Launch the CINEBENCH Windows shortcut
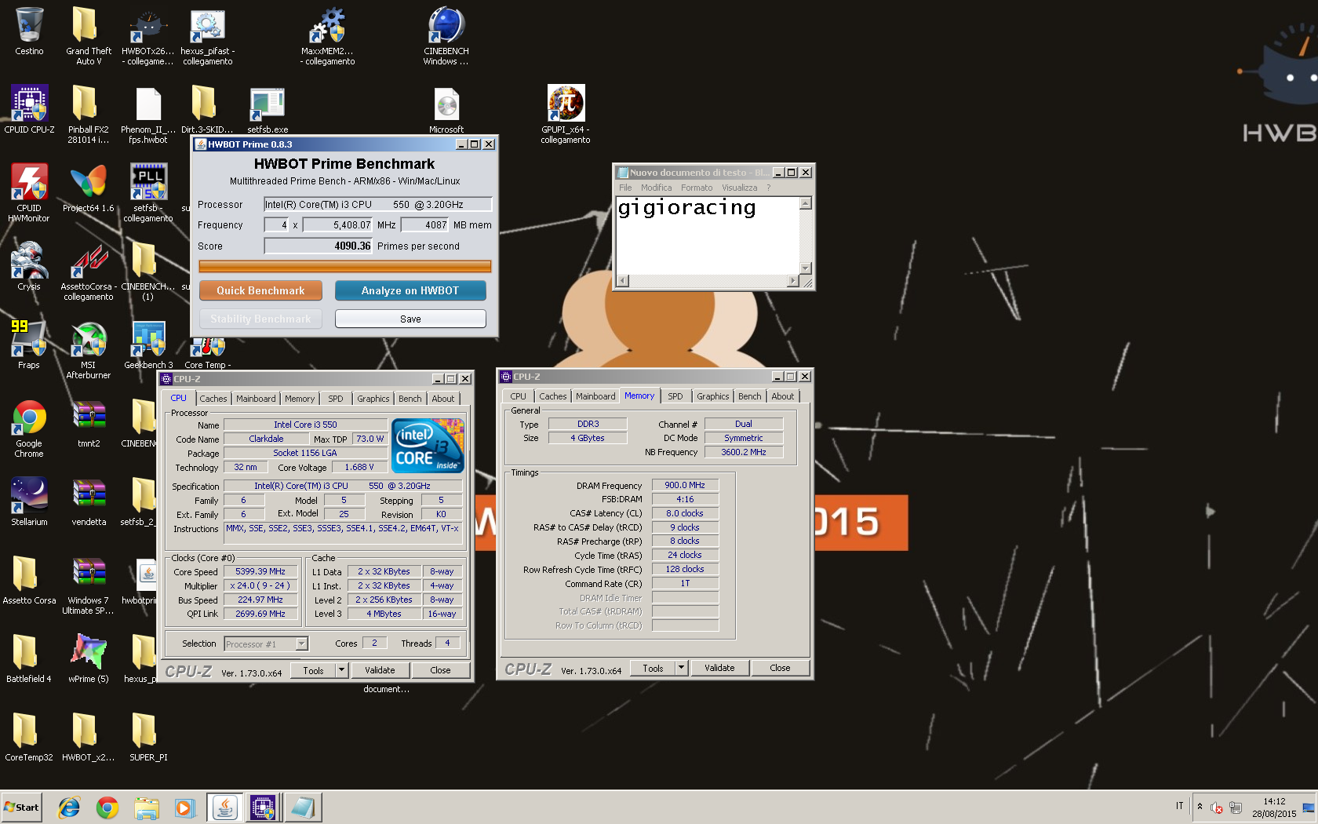Viewport: 1318px width, 824px height. click(446, 35)
